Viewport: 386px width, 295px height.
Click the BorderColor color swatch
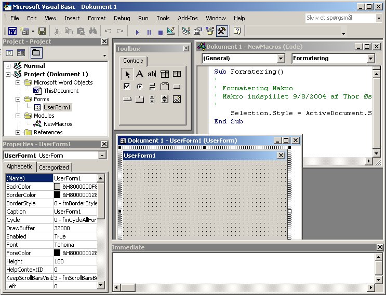pyautogui.click(x=57, y=195)
